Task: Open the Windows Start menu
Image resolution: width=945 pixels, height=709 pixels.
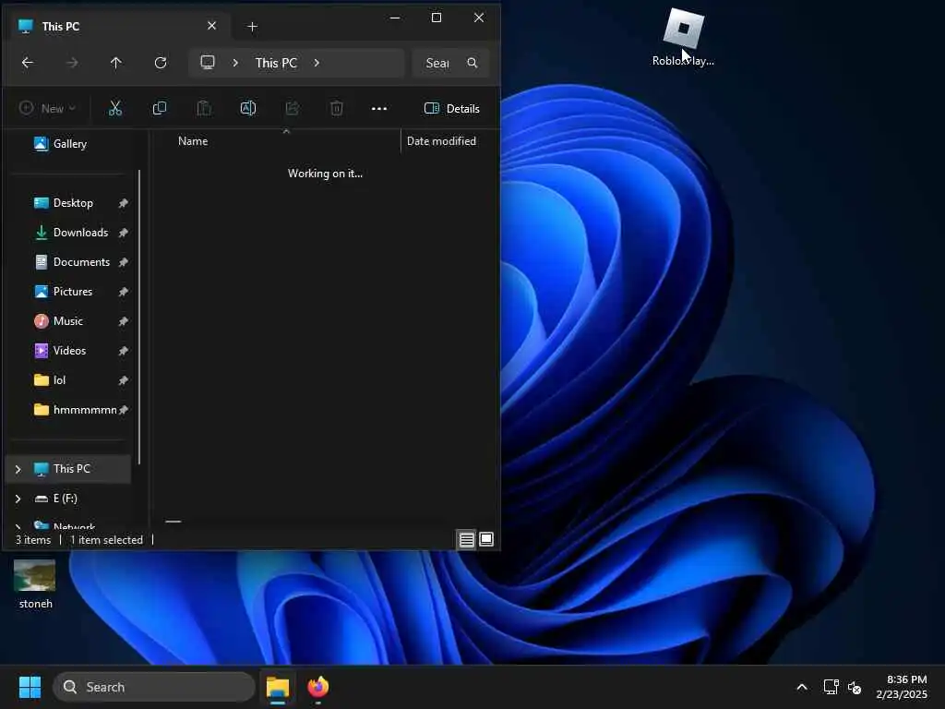Action: [x=30, y=687]
